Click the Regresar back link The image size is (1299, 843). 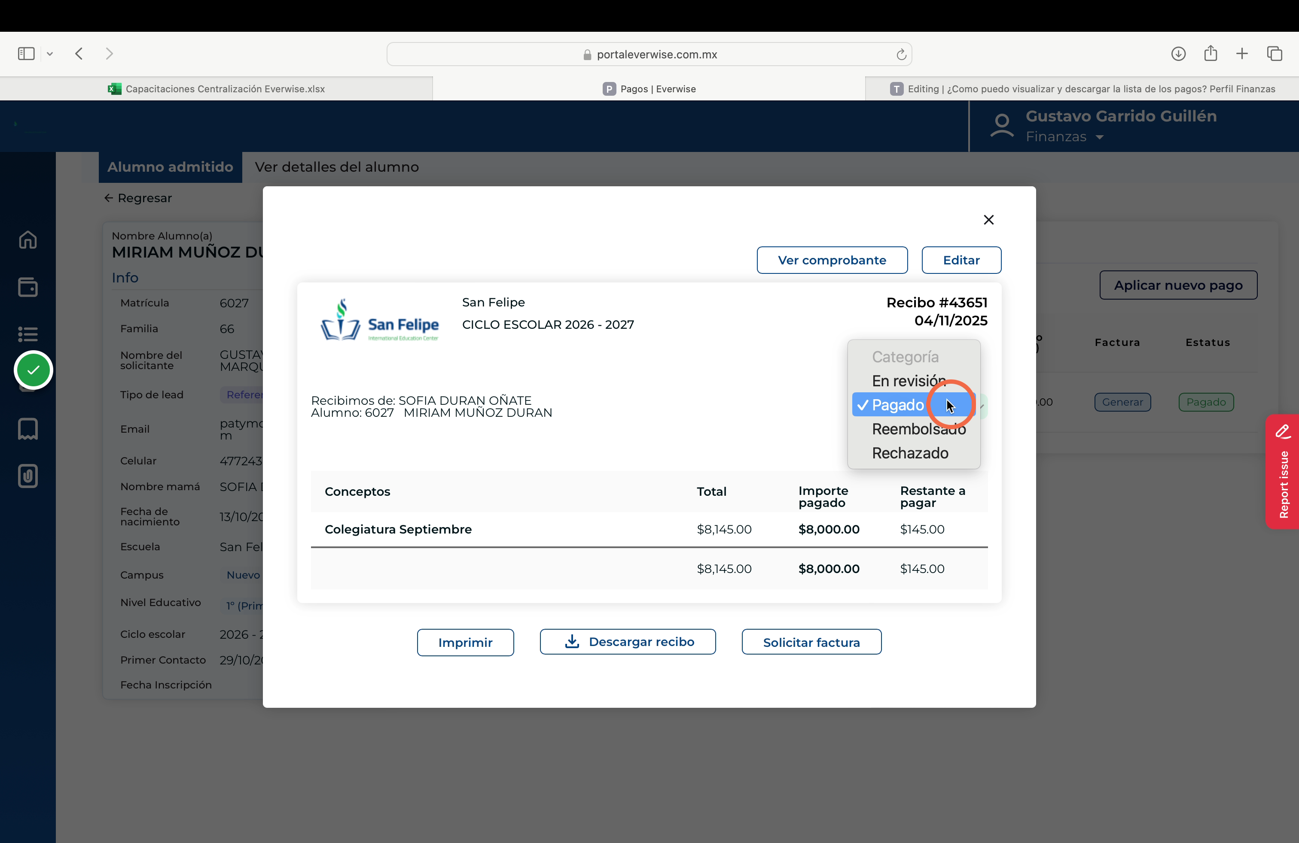pos(138,198)
